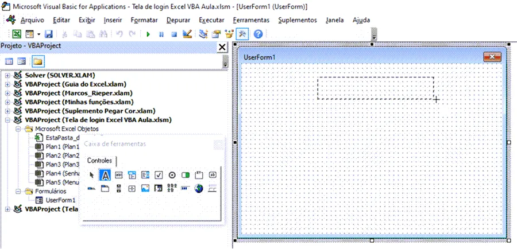Select the MultiPage control in toolbox
The image size is (517, 249).
[x=105, y=189]
